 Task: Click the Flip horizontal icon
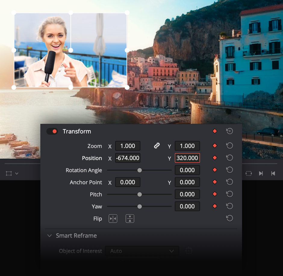(x=113, y=219)
